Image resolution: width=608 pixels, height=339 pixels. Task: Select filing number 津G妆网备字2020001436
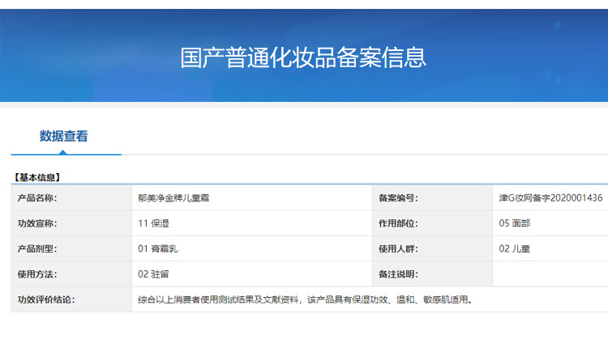click(550, 197)
